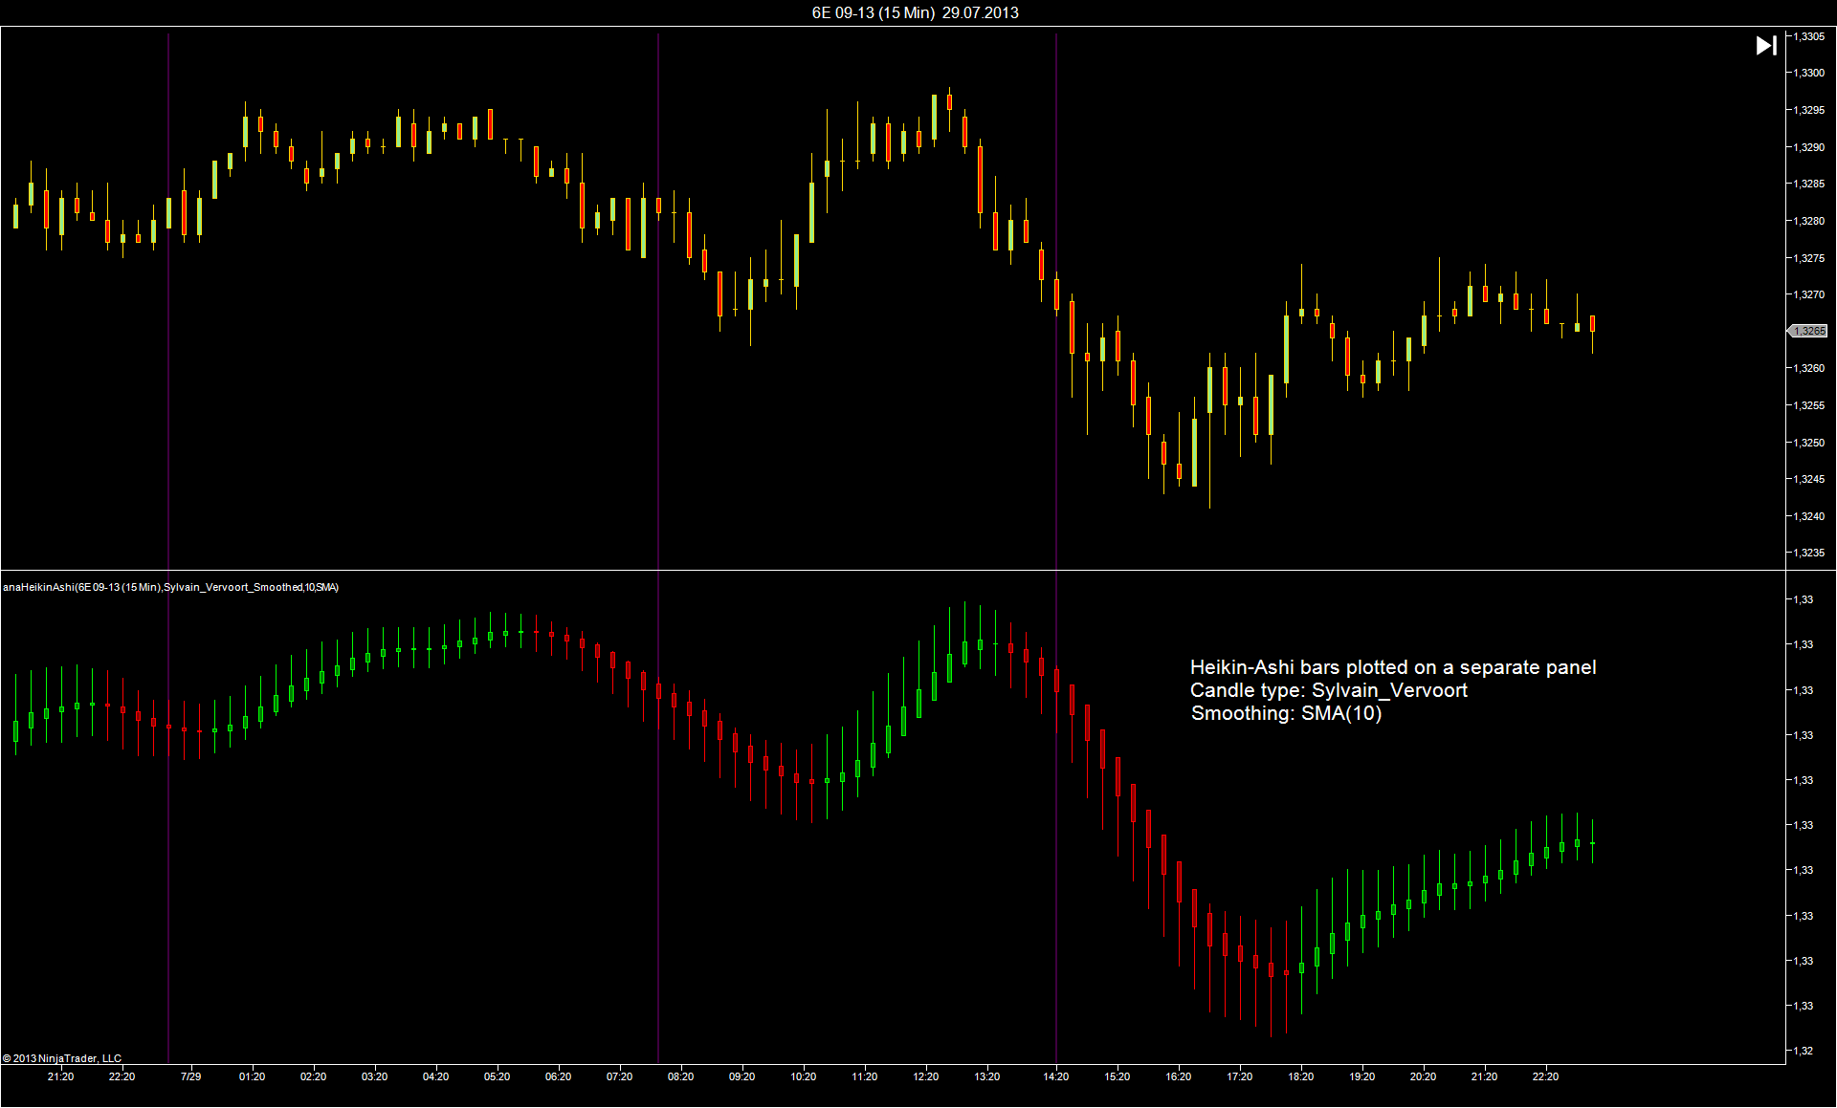Click the 08:20 time axis label
Viewport: 1837px width, 1108px height.
pos(680,1076)
